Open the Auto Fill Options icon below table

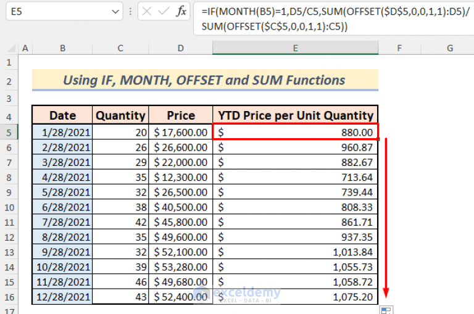[386, 310]
